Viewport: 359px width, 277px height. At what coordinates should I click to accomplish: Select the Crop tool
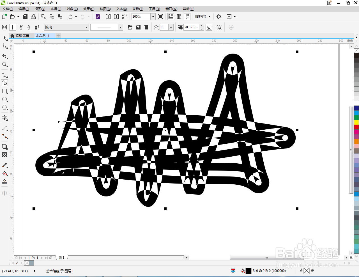tap(4, 56)
